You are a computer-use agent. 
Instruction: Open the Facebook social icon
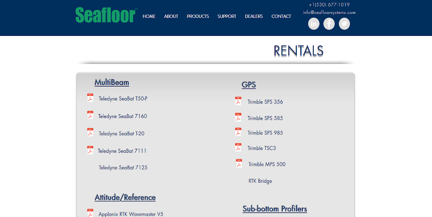tap(329, 24)
